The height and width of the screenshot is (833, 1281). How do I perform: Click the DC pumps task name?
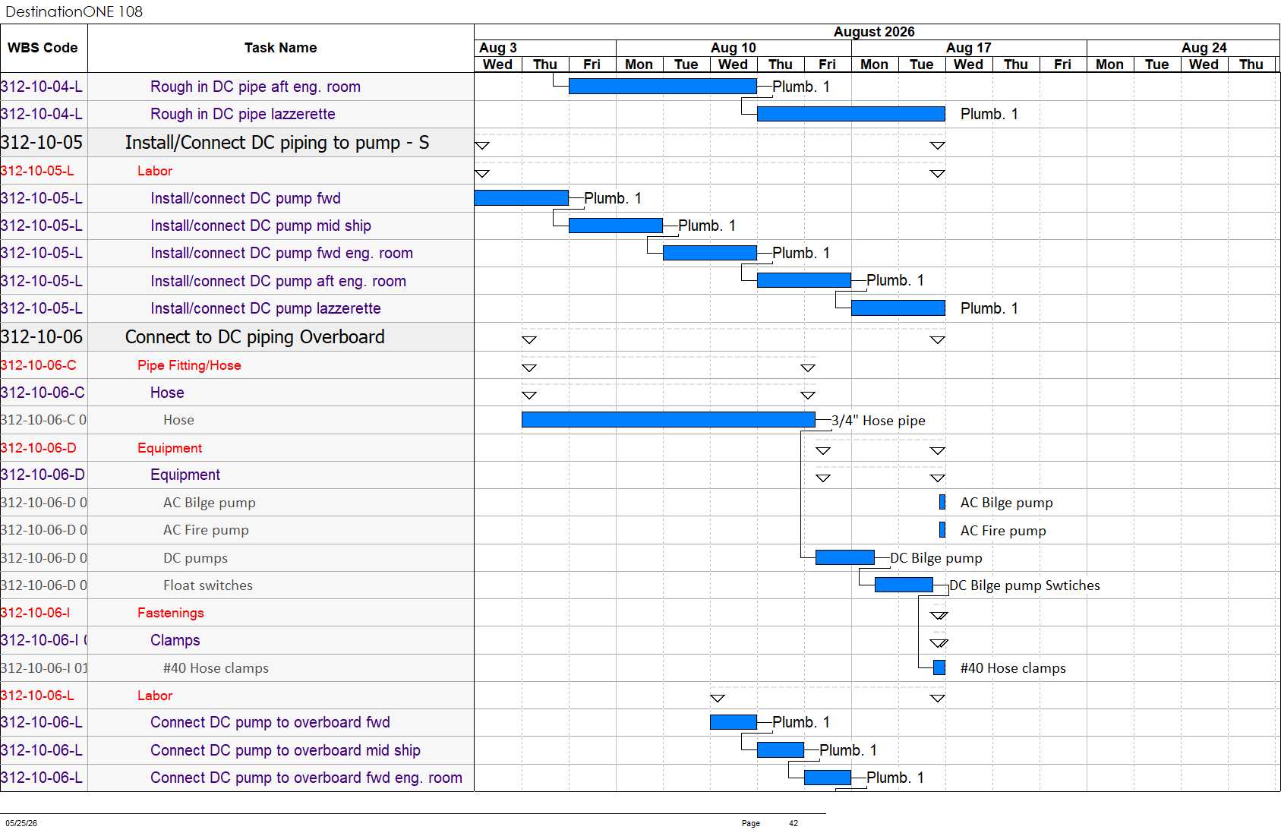(195, 558)
